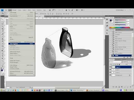Click Create new group icon in Layers panel
The width and height of the screenshot is (134, 100).
125,87
